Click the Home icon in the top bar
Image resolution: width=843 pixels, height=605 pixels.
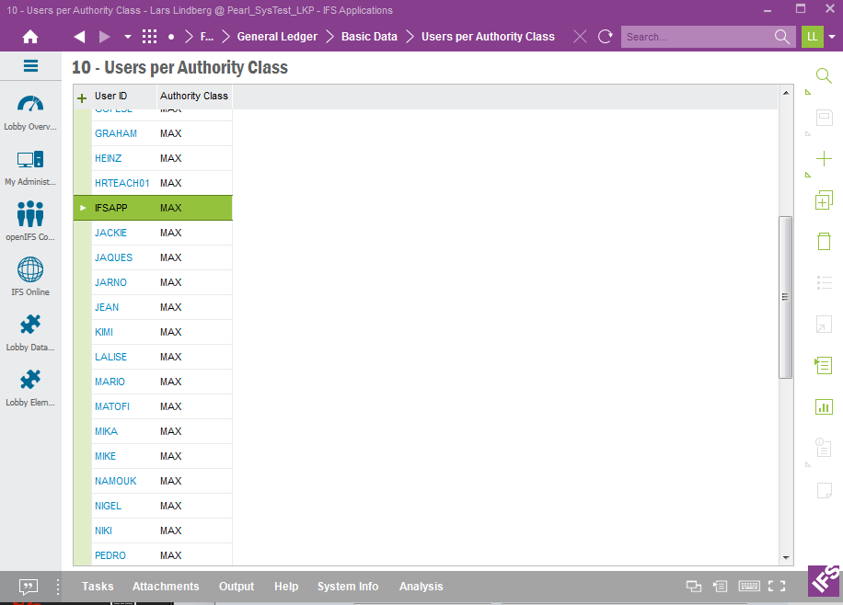point(30,37)
